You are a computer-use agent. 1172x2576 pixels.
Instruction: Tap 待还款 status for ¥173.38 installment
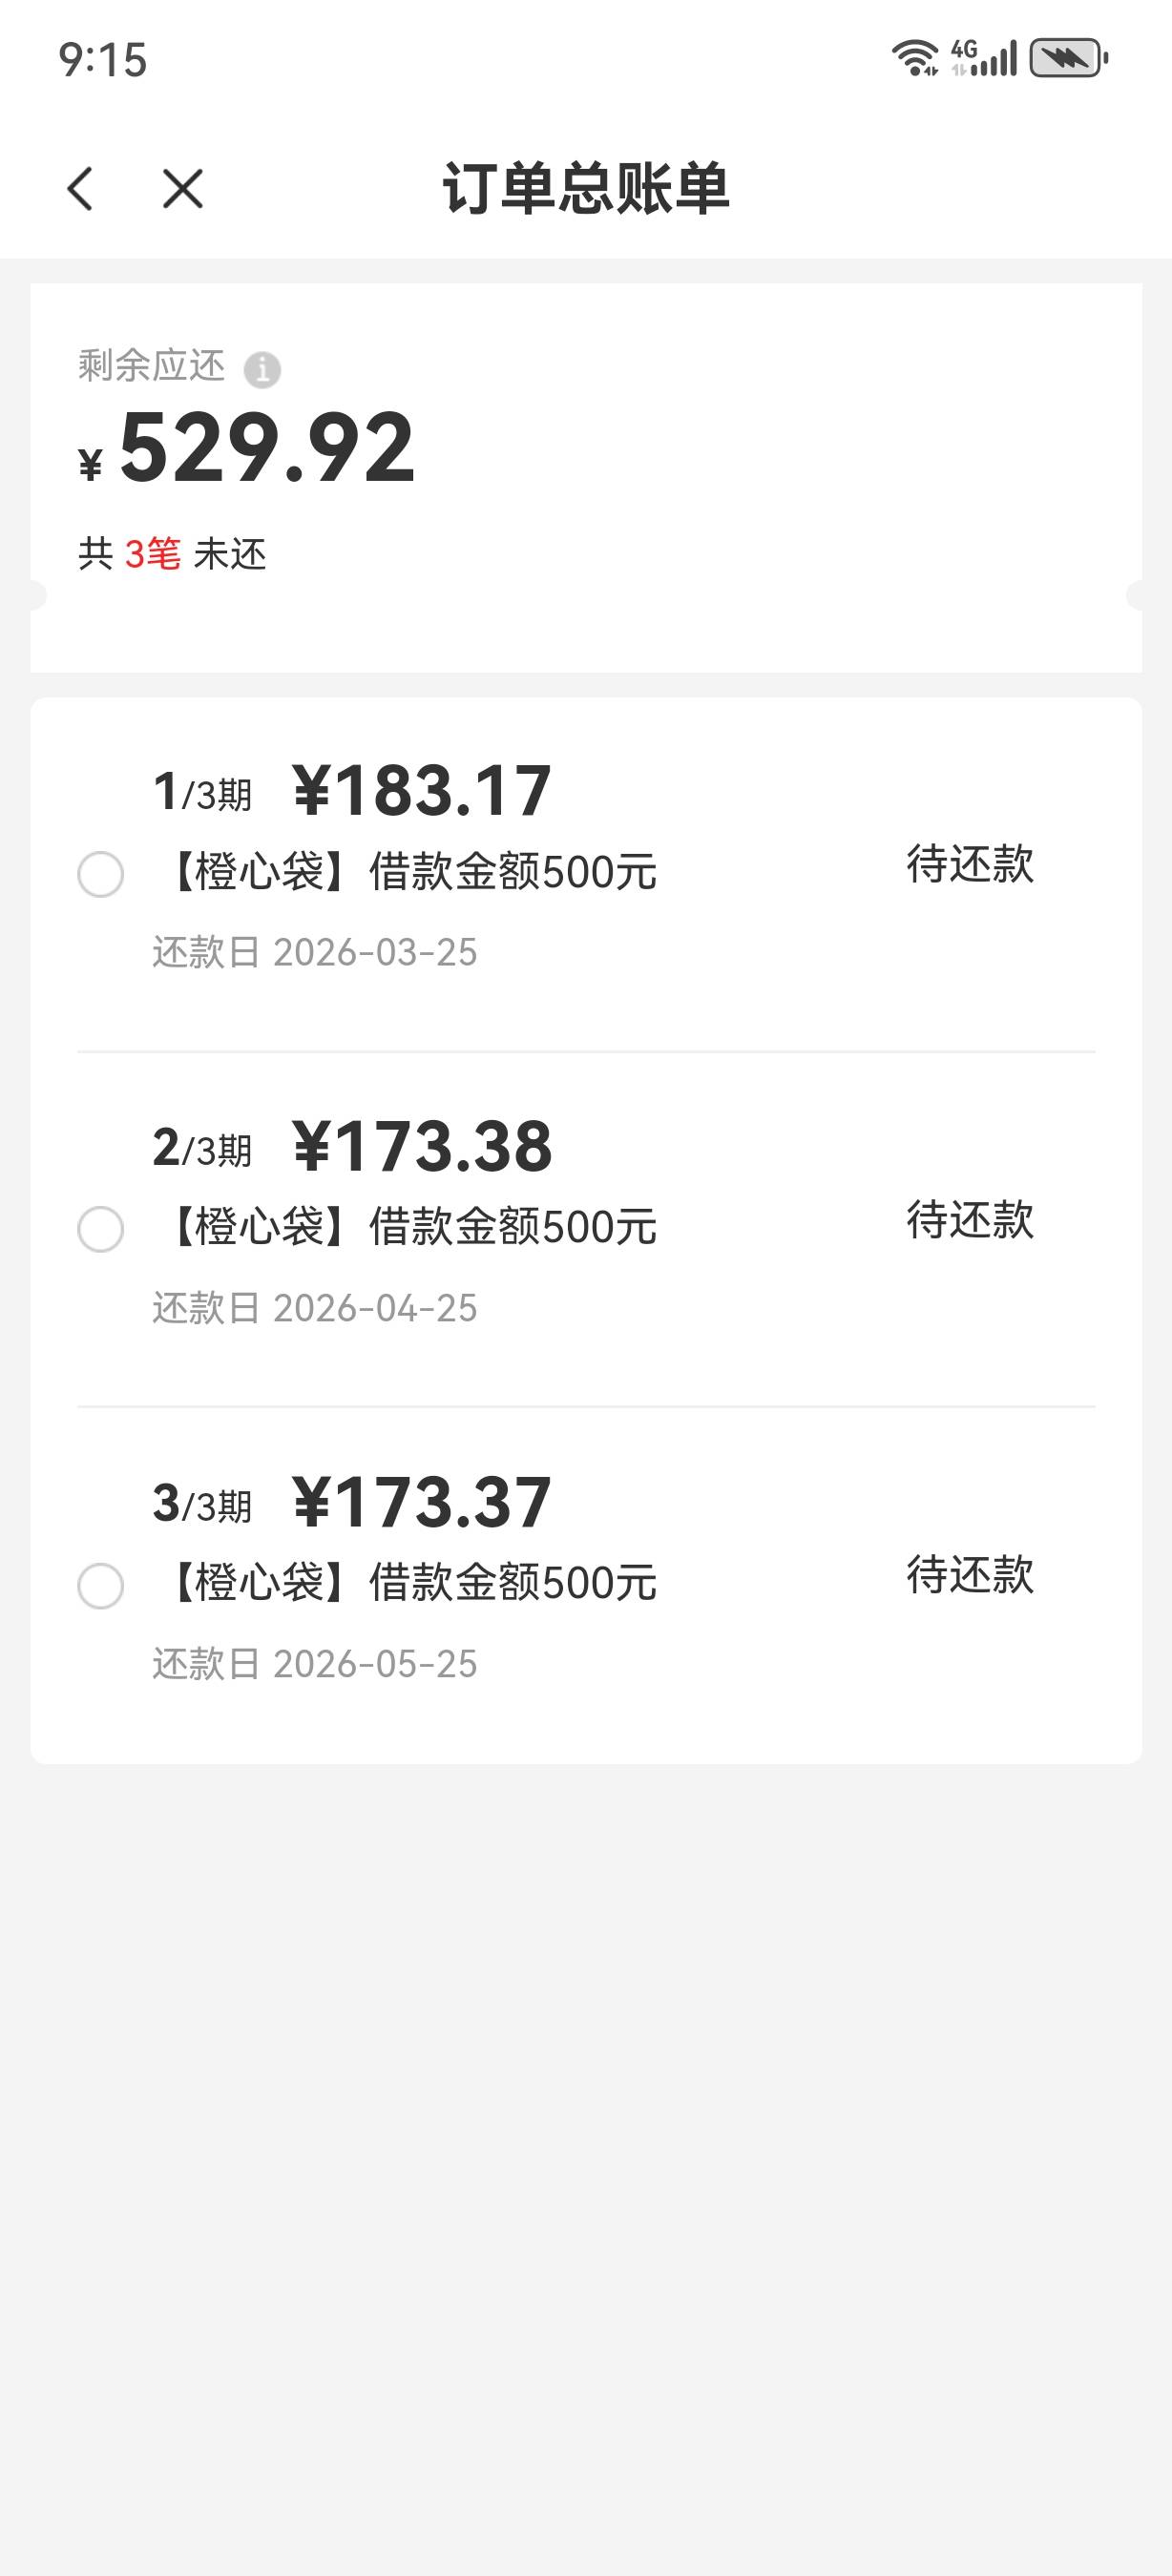(x=969, y=1219)
